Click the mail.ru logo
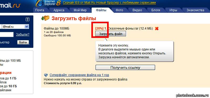 click(x=10, y=5)
